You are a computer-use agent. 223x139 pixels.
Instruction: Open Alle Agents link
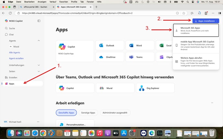coord(15,52)
